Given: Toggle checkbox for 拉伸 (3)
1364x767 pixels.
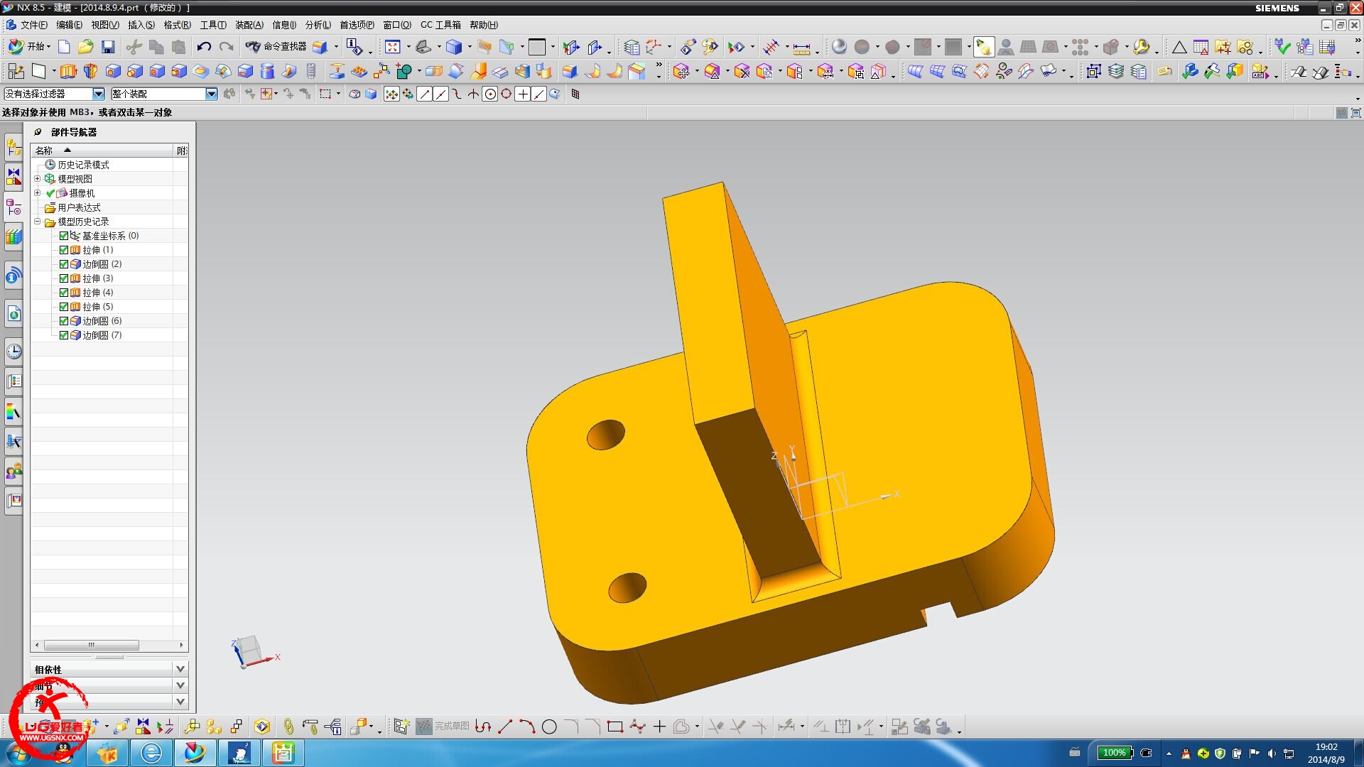Looking at the screenshot, I should 64,278.
